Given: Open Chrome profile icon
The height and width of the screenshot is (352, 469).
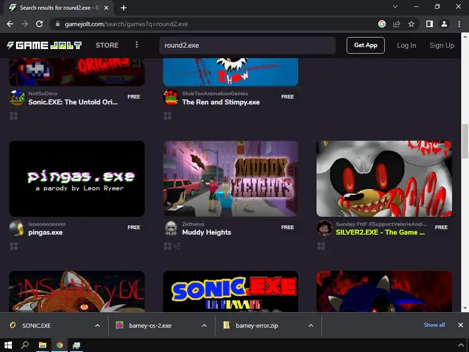Looking at the screenshot, I should click(x=444, y=24).
